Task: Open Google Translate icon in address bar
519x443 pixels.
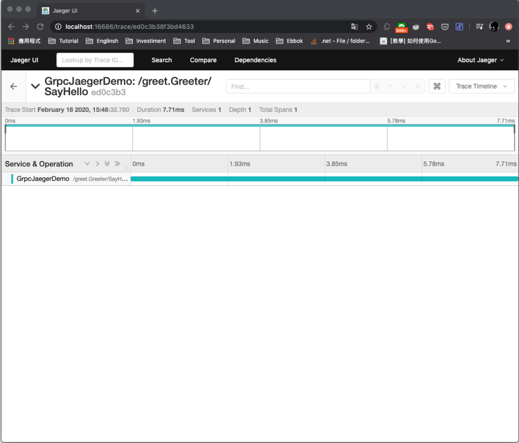Action: pyautogui.click(x=354, y=26)
